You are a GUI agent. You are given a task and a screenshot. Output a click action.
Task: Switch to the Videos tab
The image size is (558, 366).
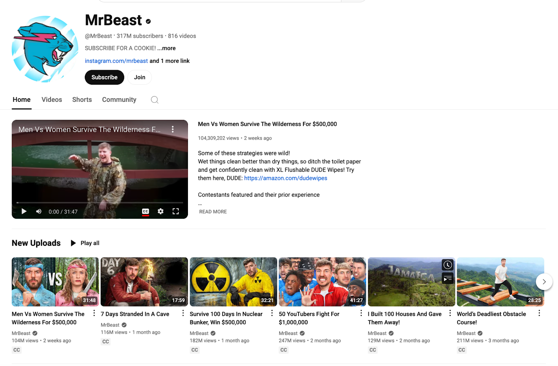[x=52, y=100]
